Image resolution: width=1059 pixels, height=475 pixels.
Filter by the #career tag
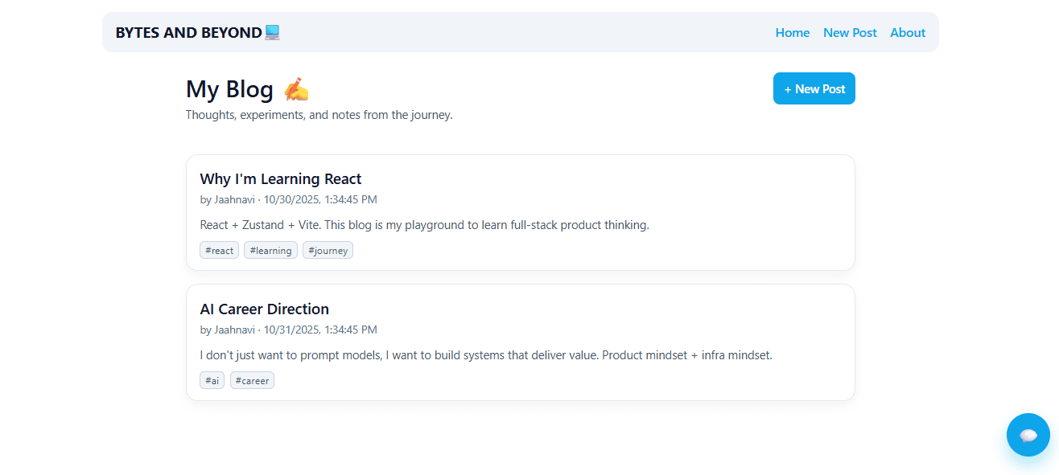pos(252,381)
